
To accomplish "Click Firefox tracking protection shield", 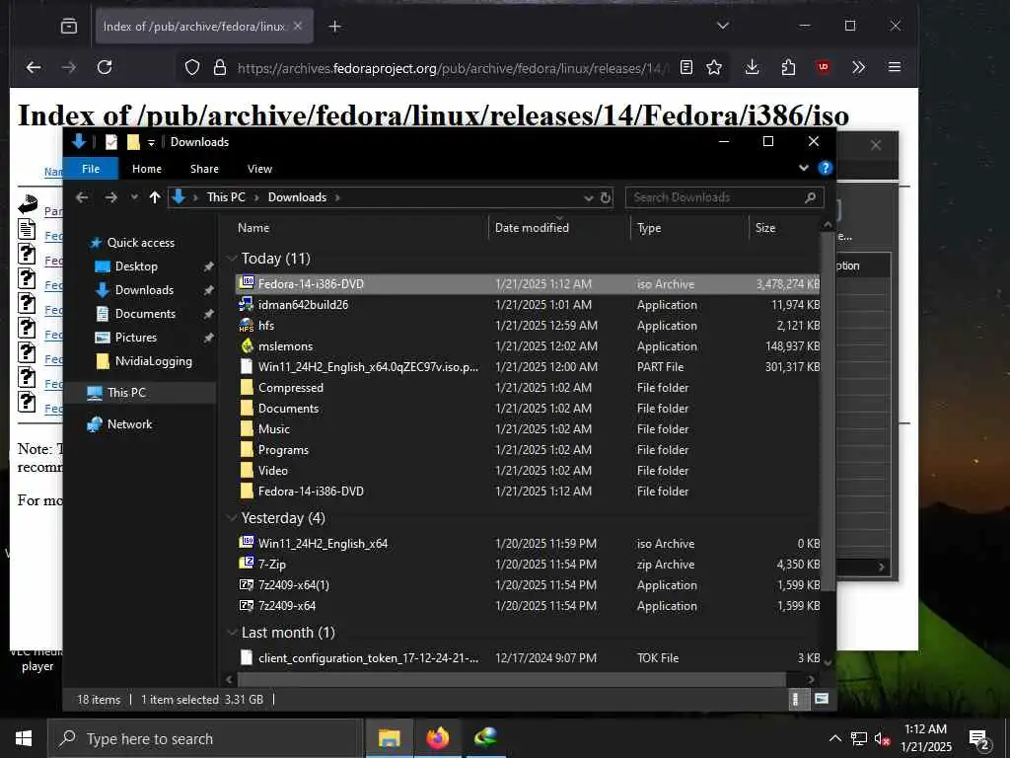I will (192, 67).
